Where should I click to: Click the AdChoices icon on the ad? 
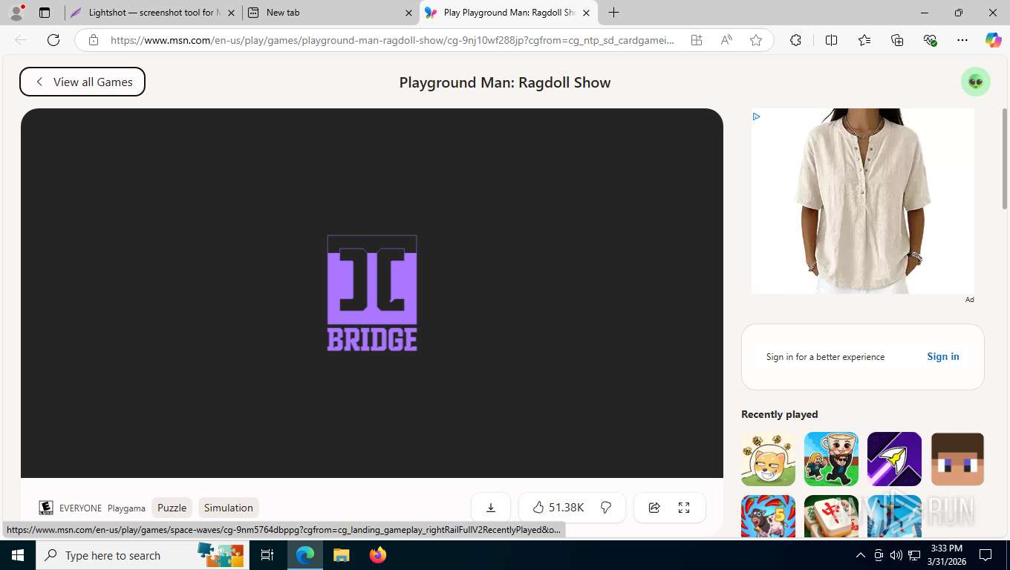tap(756, 117)
